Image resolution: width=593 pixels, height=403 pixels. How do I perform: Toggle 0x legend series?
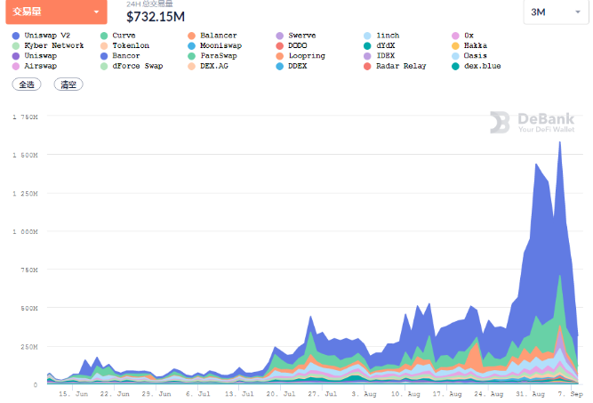(x=462, y=36)
